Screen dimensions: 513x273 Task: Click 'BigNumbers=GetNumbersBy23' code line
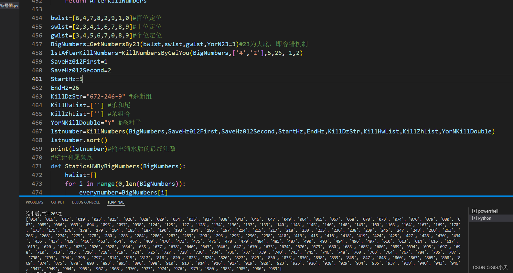[179, 44]
